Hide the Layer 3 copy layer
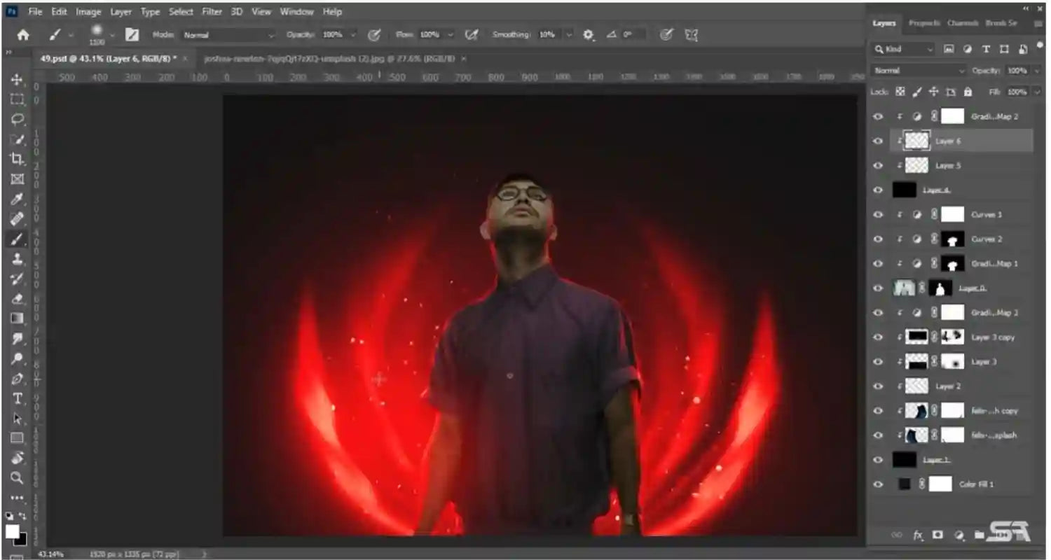 [878, 337]
